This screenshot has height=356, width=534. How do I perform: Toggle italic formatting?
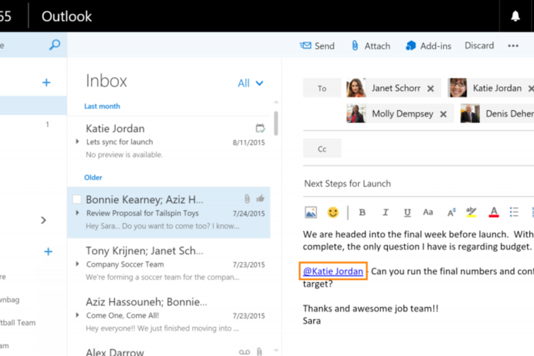point(385,212)
